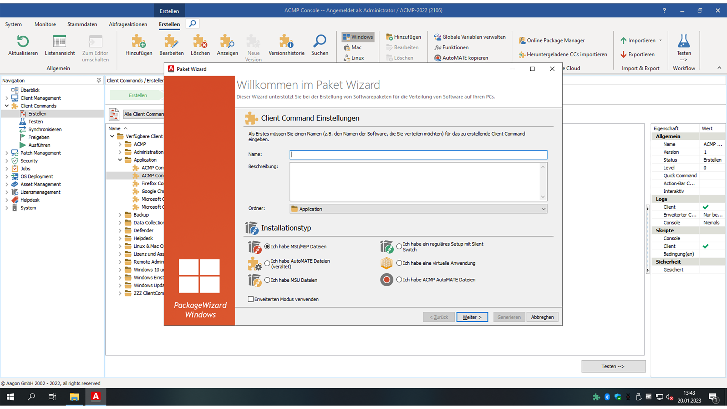Select 'Ich habe ACMP AutoMATE Dateien' option
727x409 pixels.
point(399,280)
